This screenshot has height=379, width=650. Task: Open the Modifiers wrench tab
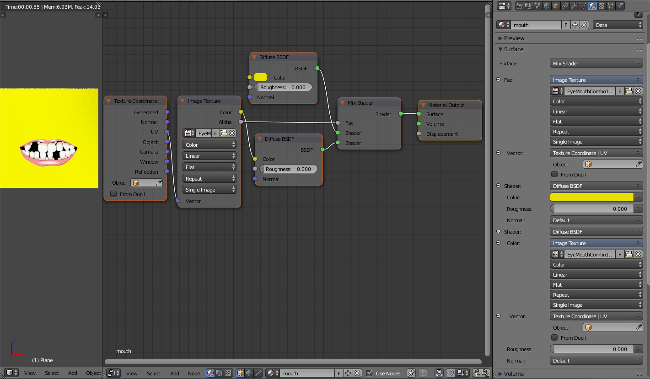pyautogui.click(x=574, y=6)
